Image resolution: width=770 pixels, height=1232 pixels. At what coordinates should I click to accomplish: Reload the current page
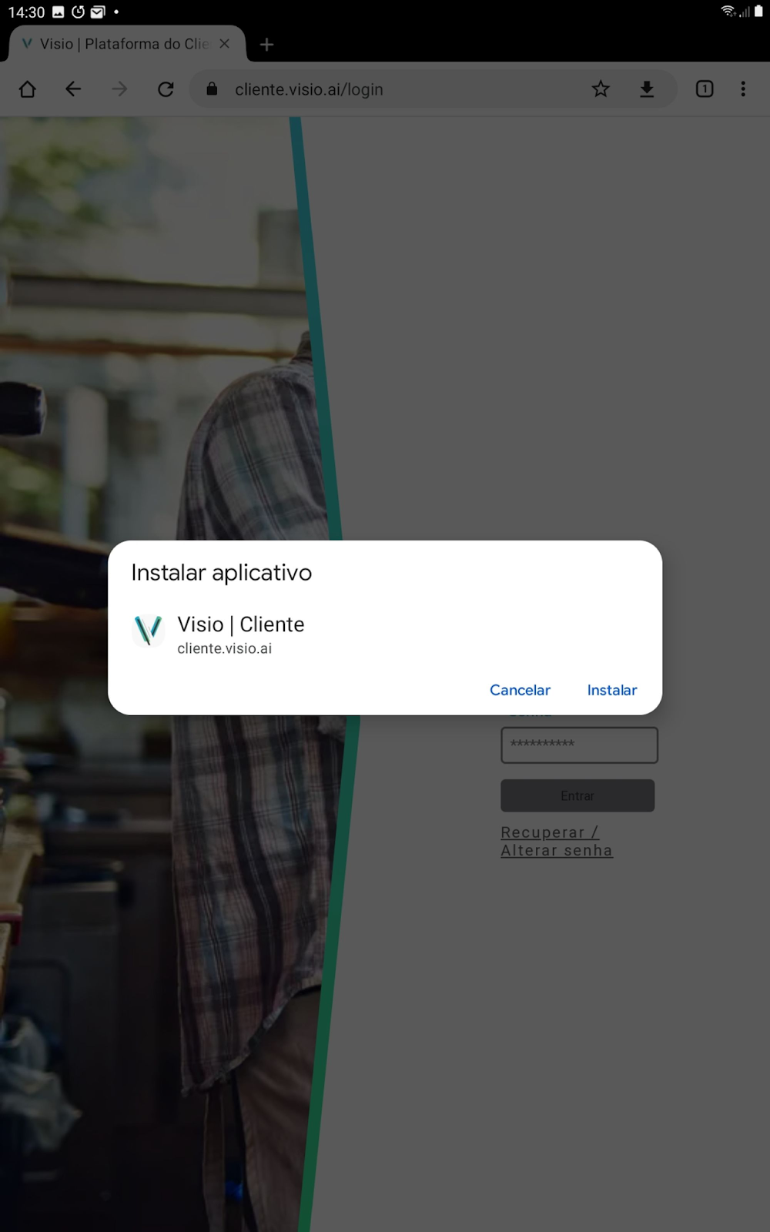pyautogui.click(x=166, y=89)
